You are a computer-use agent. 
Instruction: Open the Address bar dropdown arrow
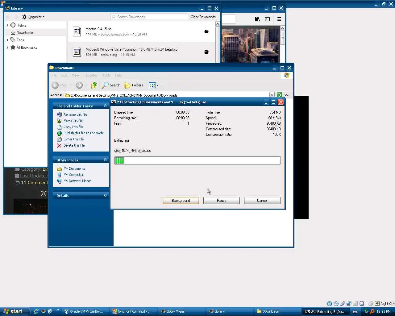click(272, 95)
